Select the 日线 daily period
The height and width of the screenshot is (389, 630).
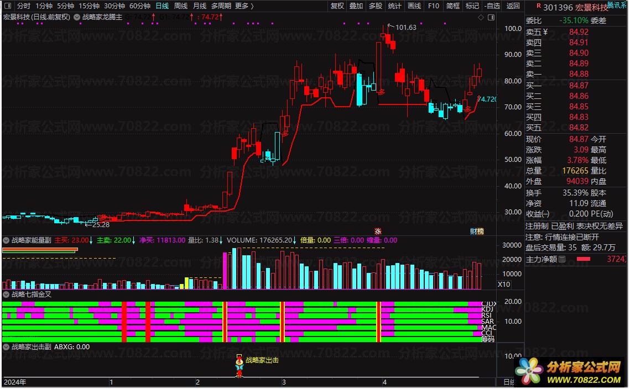coord(162,6)
